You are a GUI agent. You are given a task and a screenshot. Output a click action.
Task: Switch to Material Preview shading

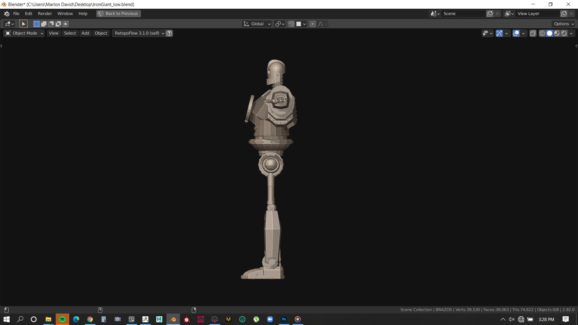(x=557, y=33)
